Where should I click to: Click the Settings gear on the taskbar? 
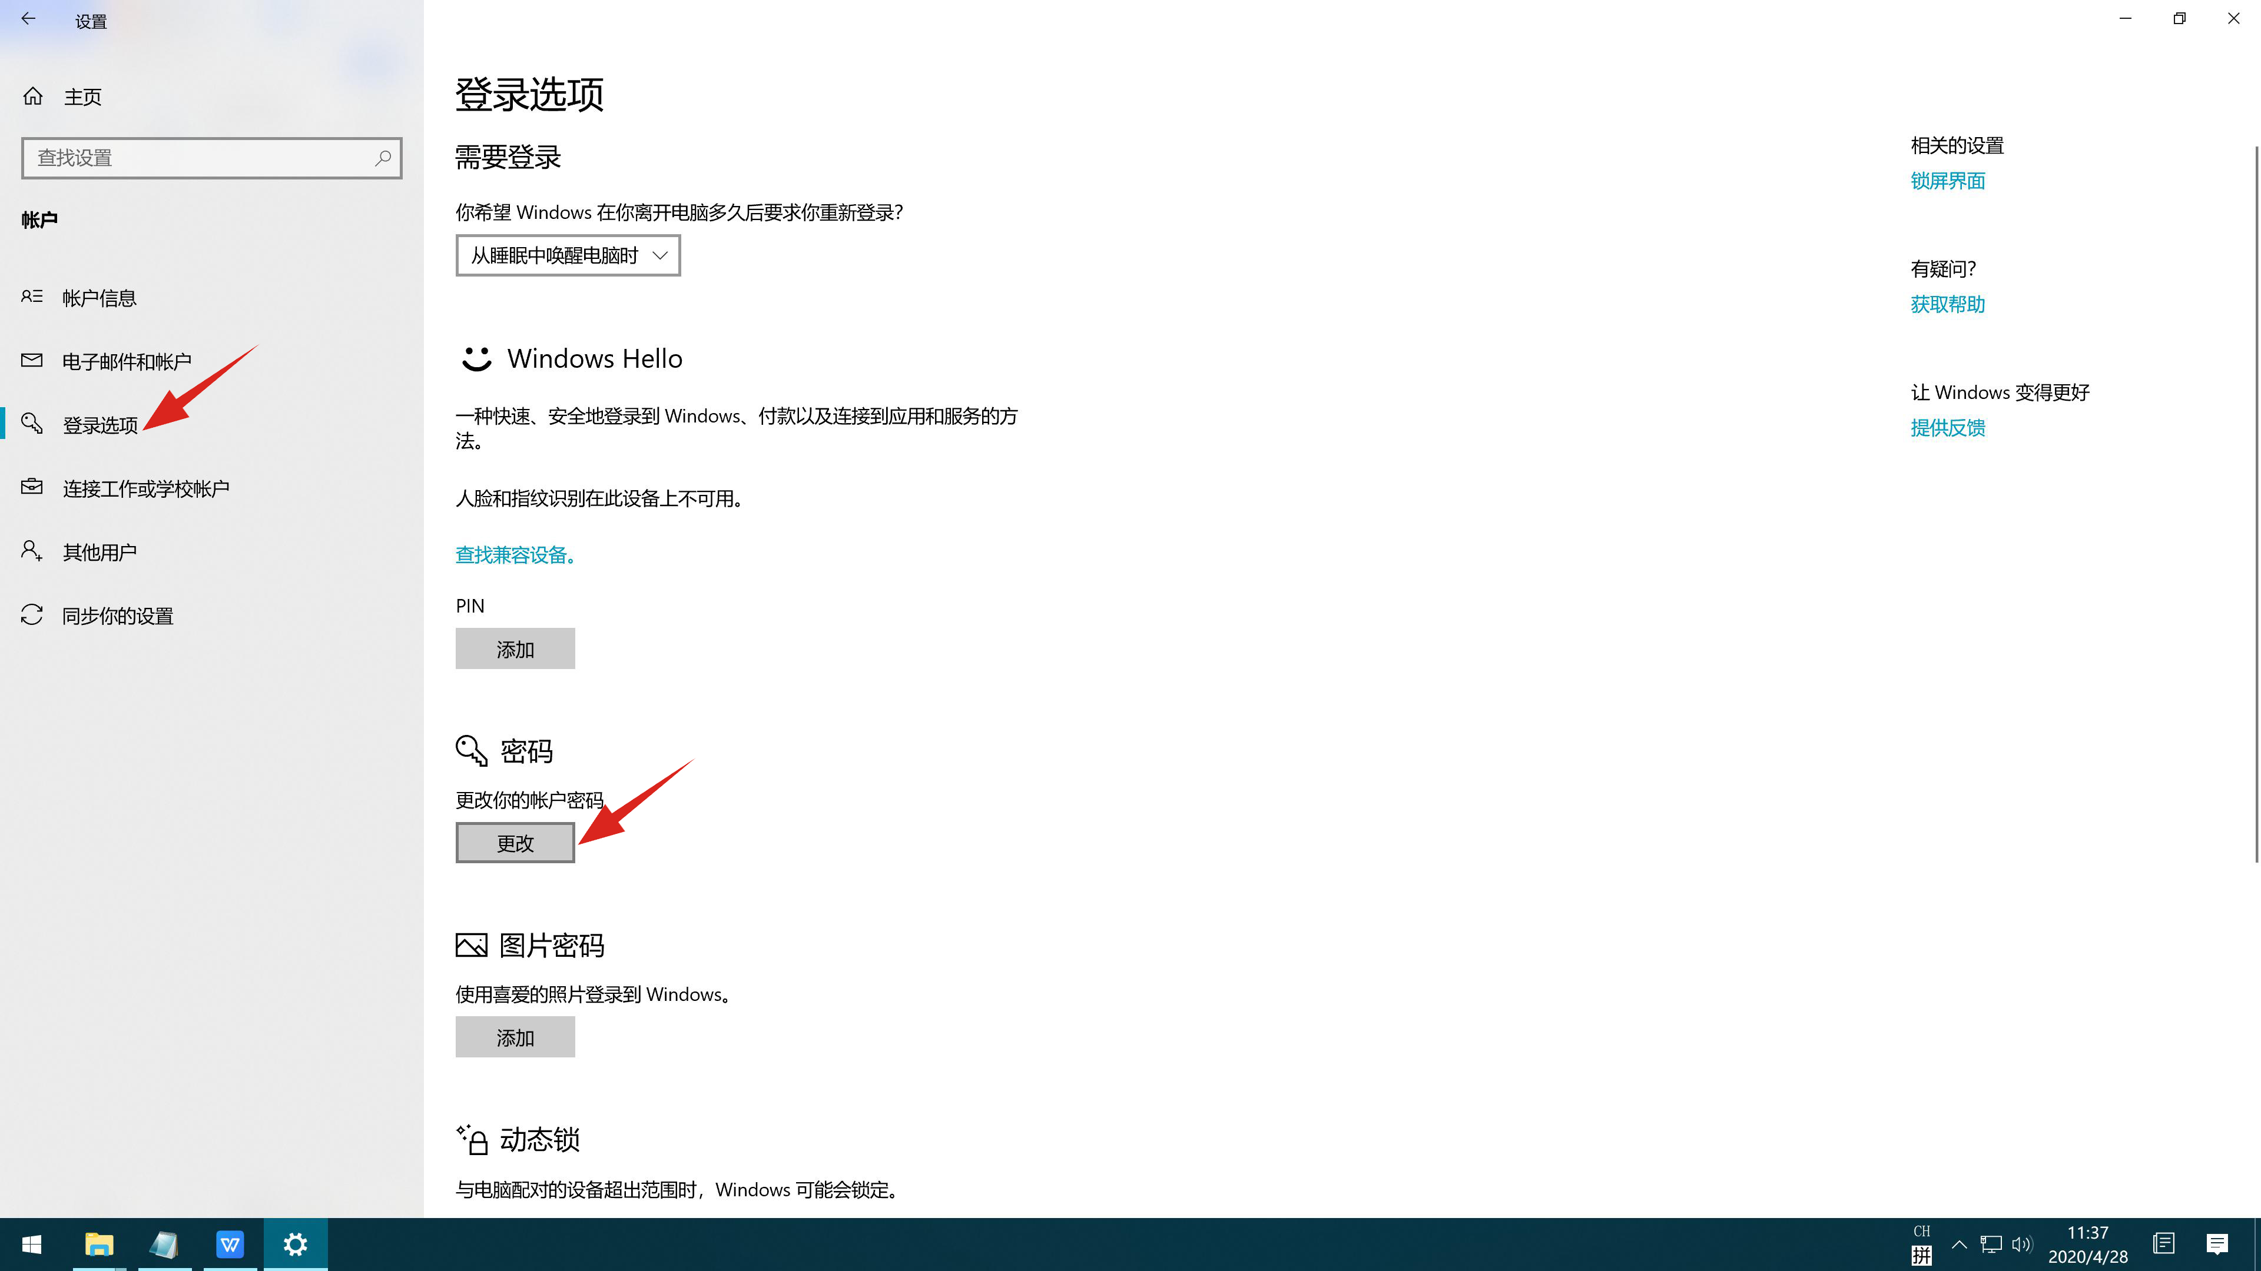(296, 1245)
